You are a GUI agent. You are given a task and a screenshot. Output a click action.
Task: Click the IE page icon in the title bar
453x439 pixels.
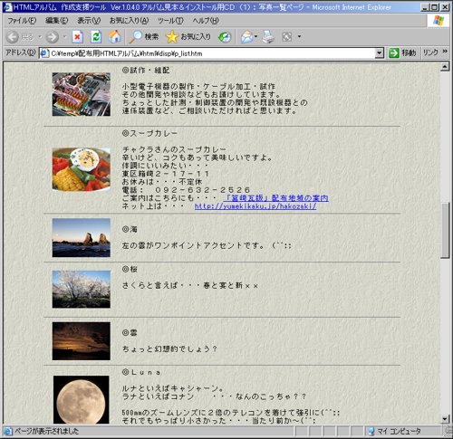7,7
